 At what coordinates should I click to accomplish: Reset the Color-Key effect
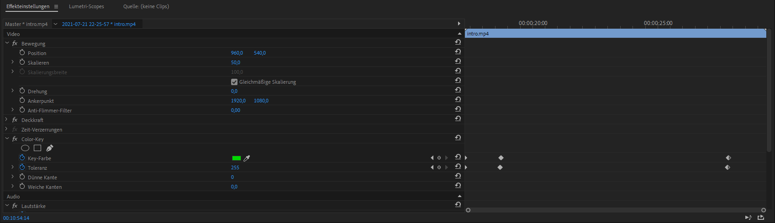click(x=458, y=137)
